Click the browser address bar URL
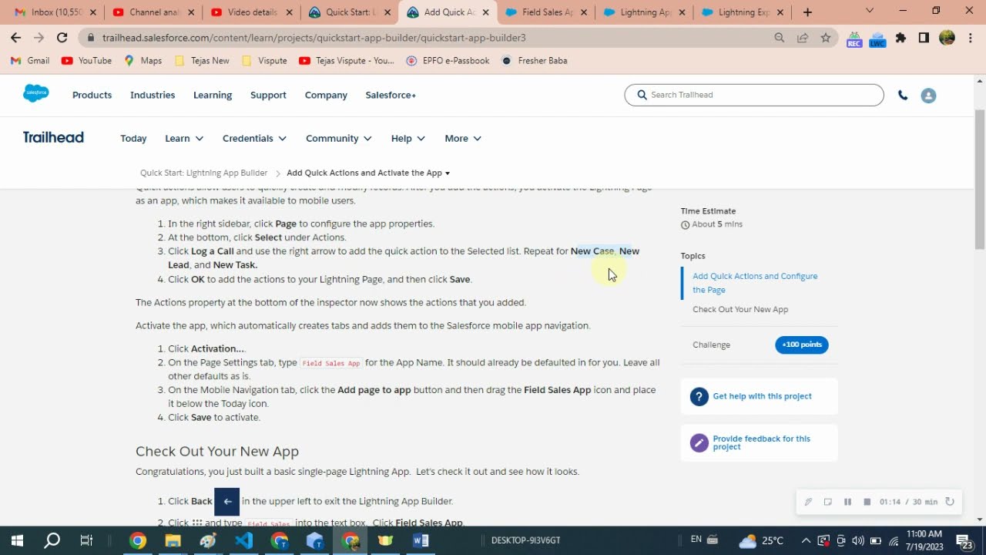 (x=314, y=38)
